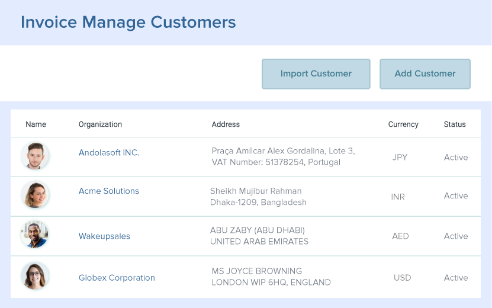Click the Dhaka-1209, Bangladesh address text
492x308 pixels.
tap(258, 202)
